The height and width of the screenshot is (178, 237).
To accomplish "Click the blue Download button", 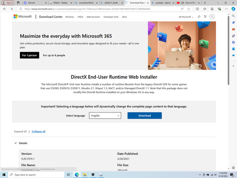I will (x=145, y=116).
